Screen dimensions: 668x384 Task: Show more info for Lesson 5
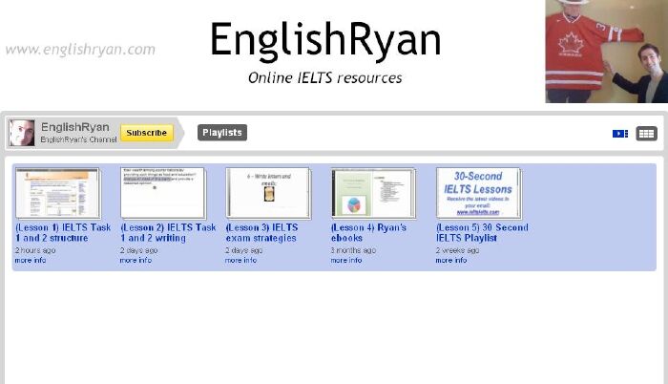coord(451,260)
